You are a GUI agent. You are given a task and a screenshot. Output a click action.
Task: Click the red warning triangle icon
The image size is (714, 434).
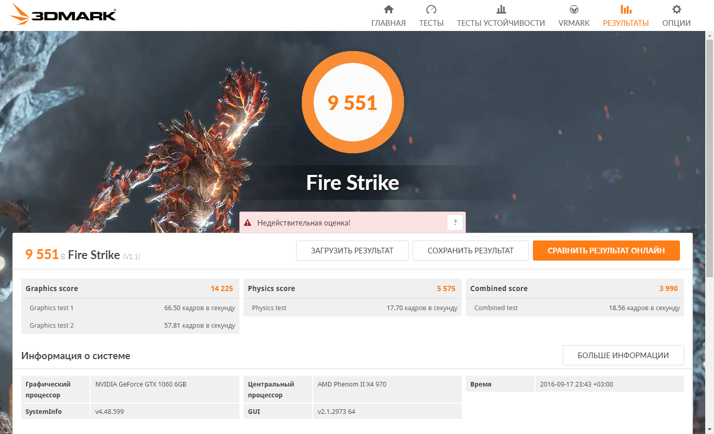point(248,223)
